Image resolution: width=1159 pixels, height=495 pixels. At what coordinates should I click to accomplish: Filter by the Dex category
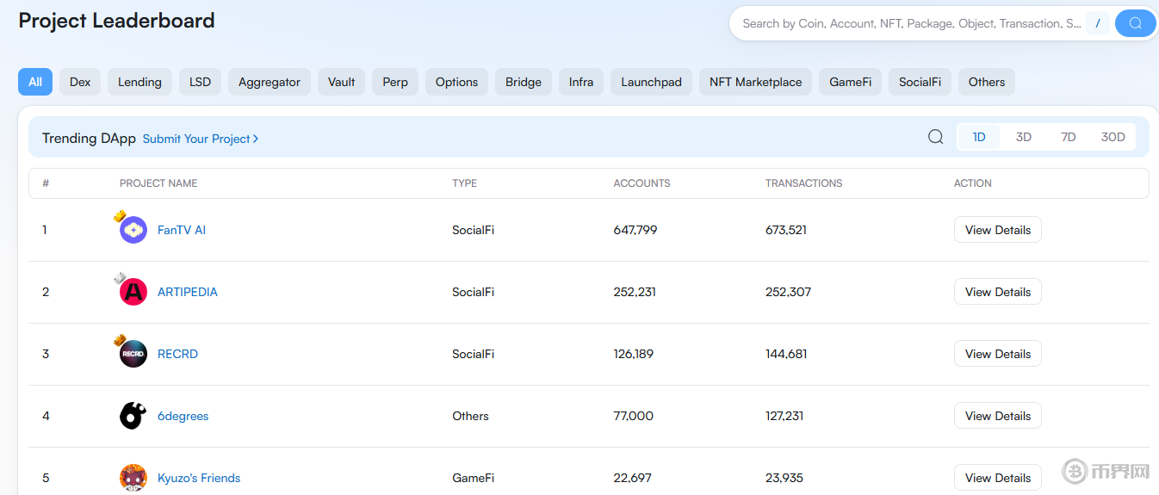pyautogui.click(x=80, y=82)
